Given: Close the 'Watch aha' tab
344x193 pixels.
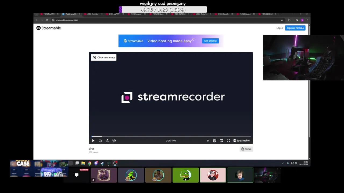Looking at the screenshot, I should point(80,14).
